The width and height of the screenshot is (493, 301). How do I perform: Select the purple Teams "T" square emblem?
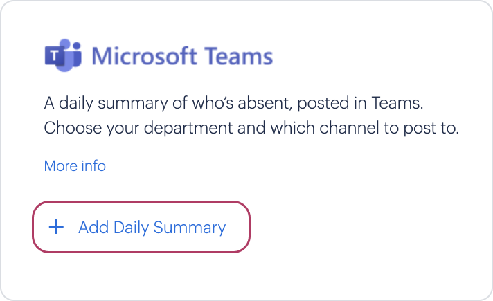pyautogui.click(x=55, y=56)
